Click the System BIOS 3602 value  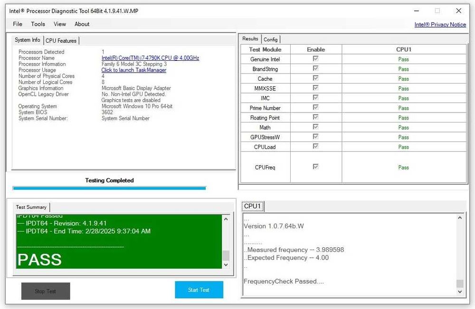[107, 112]
